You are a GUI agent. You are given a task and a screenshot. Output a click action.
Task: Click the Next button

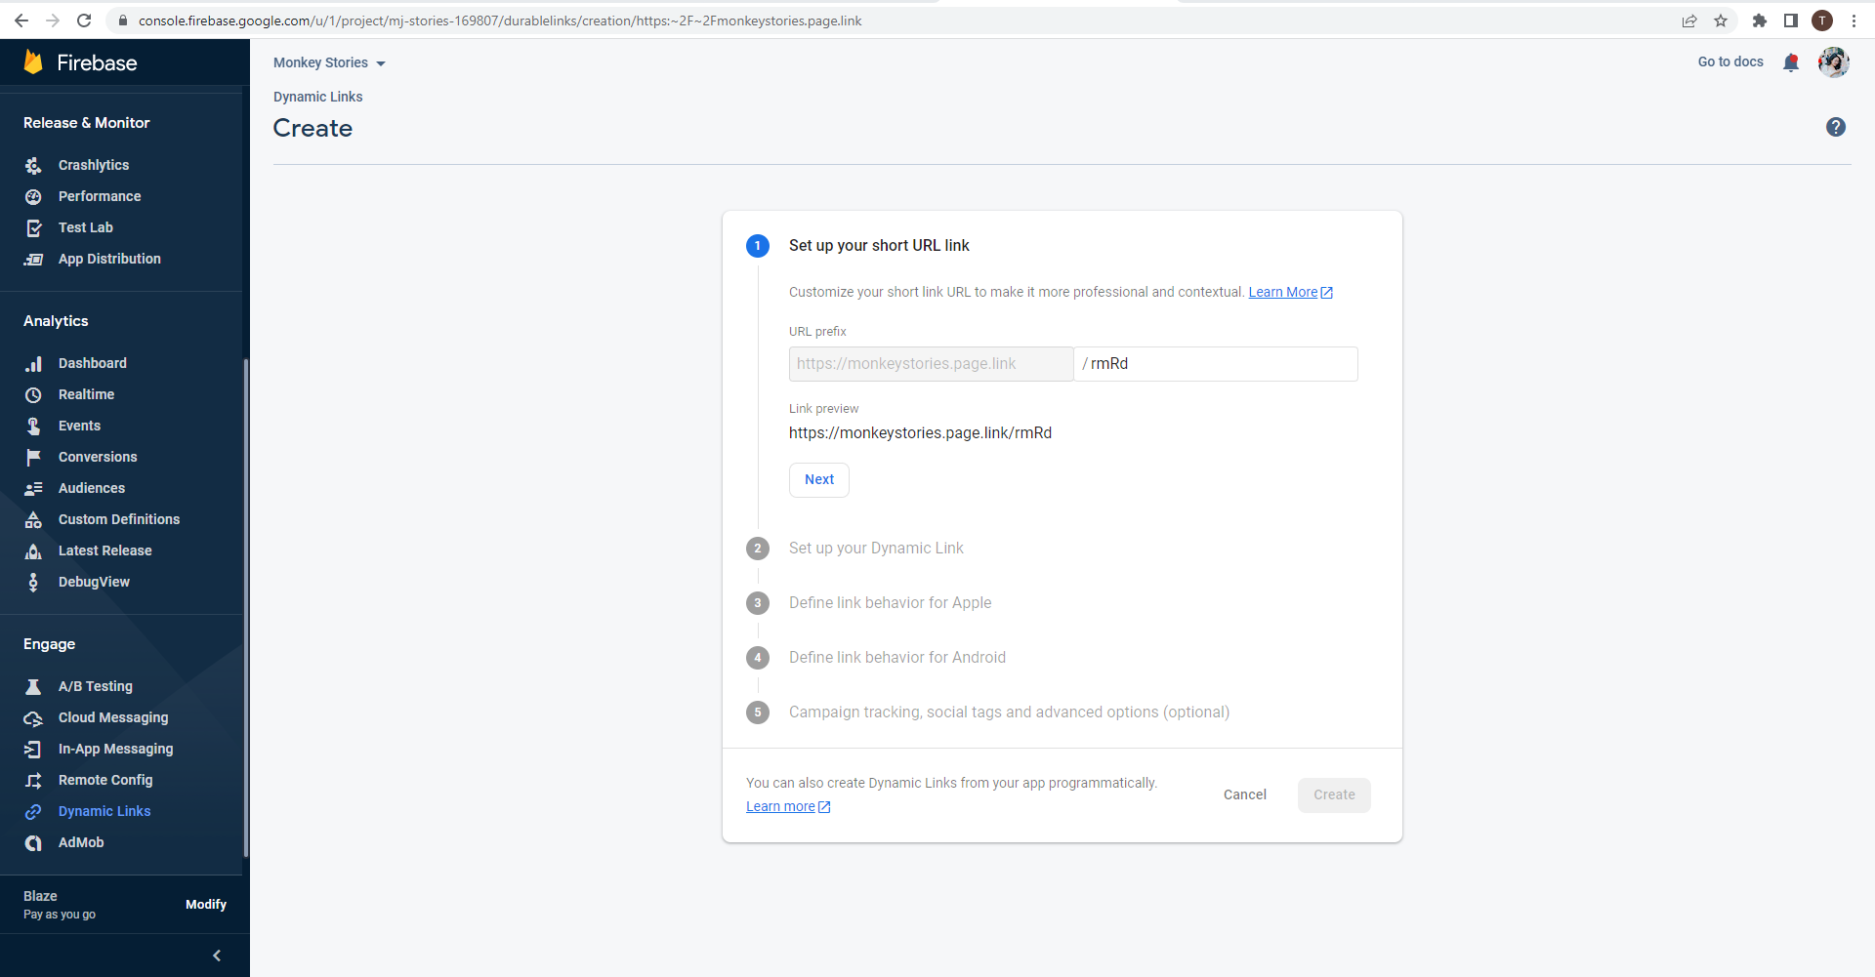(819, 479)
